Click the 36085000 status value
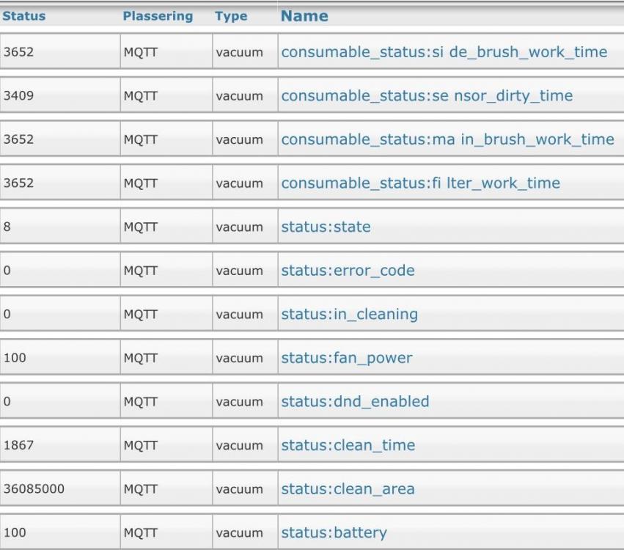Viewport: 624px width, 550px height. [34, 488]
